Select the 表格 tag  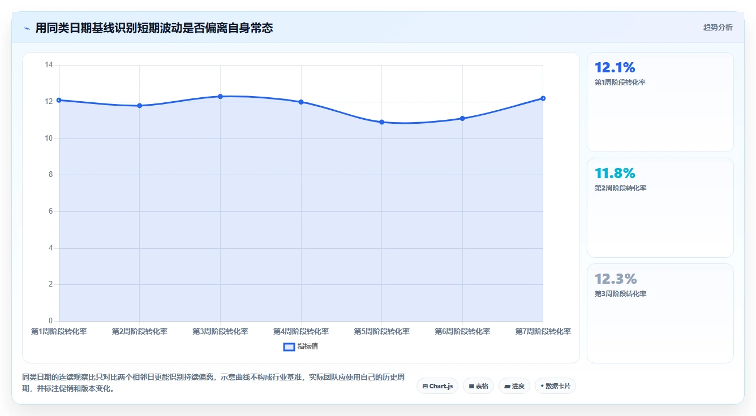[478, 386]
